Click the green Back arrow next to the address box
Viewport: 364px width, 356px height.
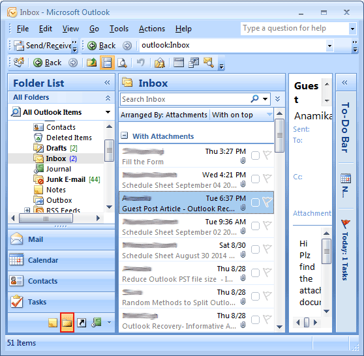click(x=92, y=46)
